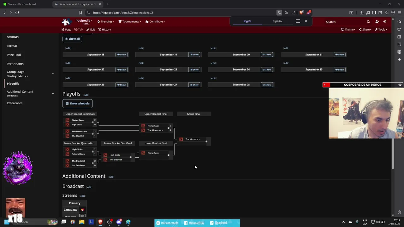The width and height of the screenshot is (404, 227).
Task: Show September 19 matches
Action: click(x=194, y=55)
